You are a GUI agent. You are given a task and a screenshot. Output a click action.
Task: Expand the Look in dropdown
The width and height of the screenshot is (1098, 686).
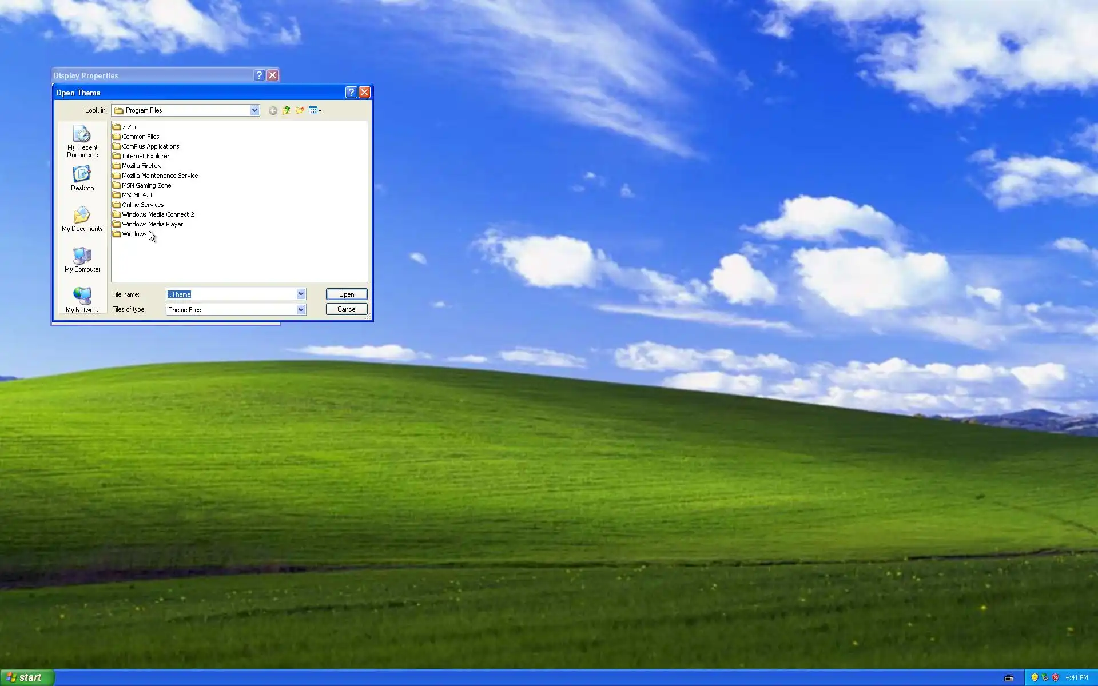pos(254,110)
